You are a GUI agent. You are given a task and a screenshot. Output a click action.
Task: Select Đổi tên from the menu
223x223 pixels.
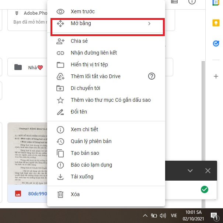(x=106, y=112)
